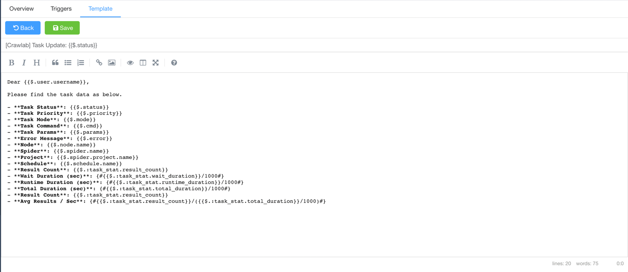Select the Template tab
The width and height of the screenshot is (628, 272).
click(100, 8)
